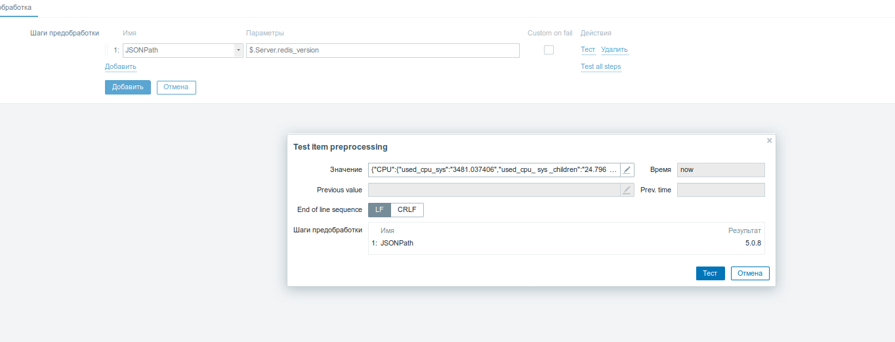Click the pencil icon beside Previous value
This screenshot has height=342, width=895.
(627, 190)
